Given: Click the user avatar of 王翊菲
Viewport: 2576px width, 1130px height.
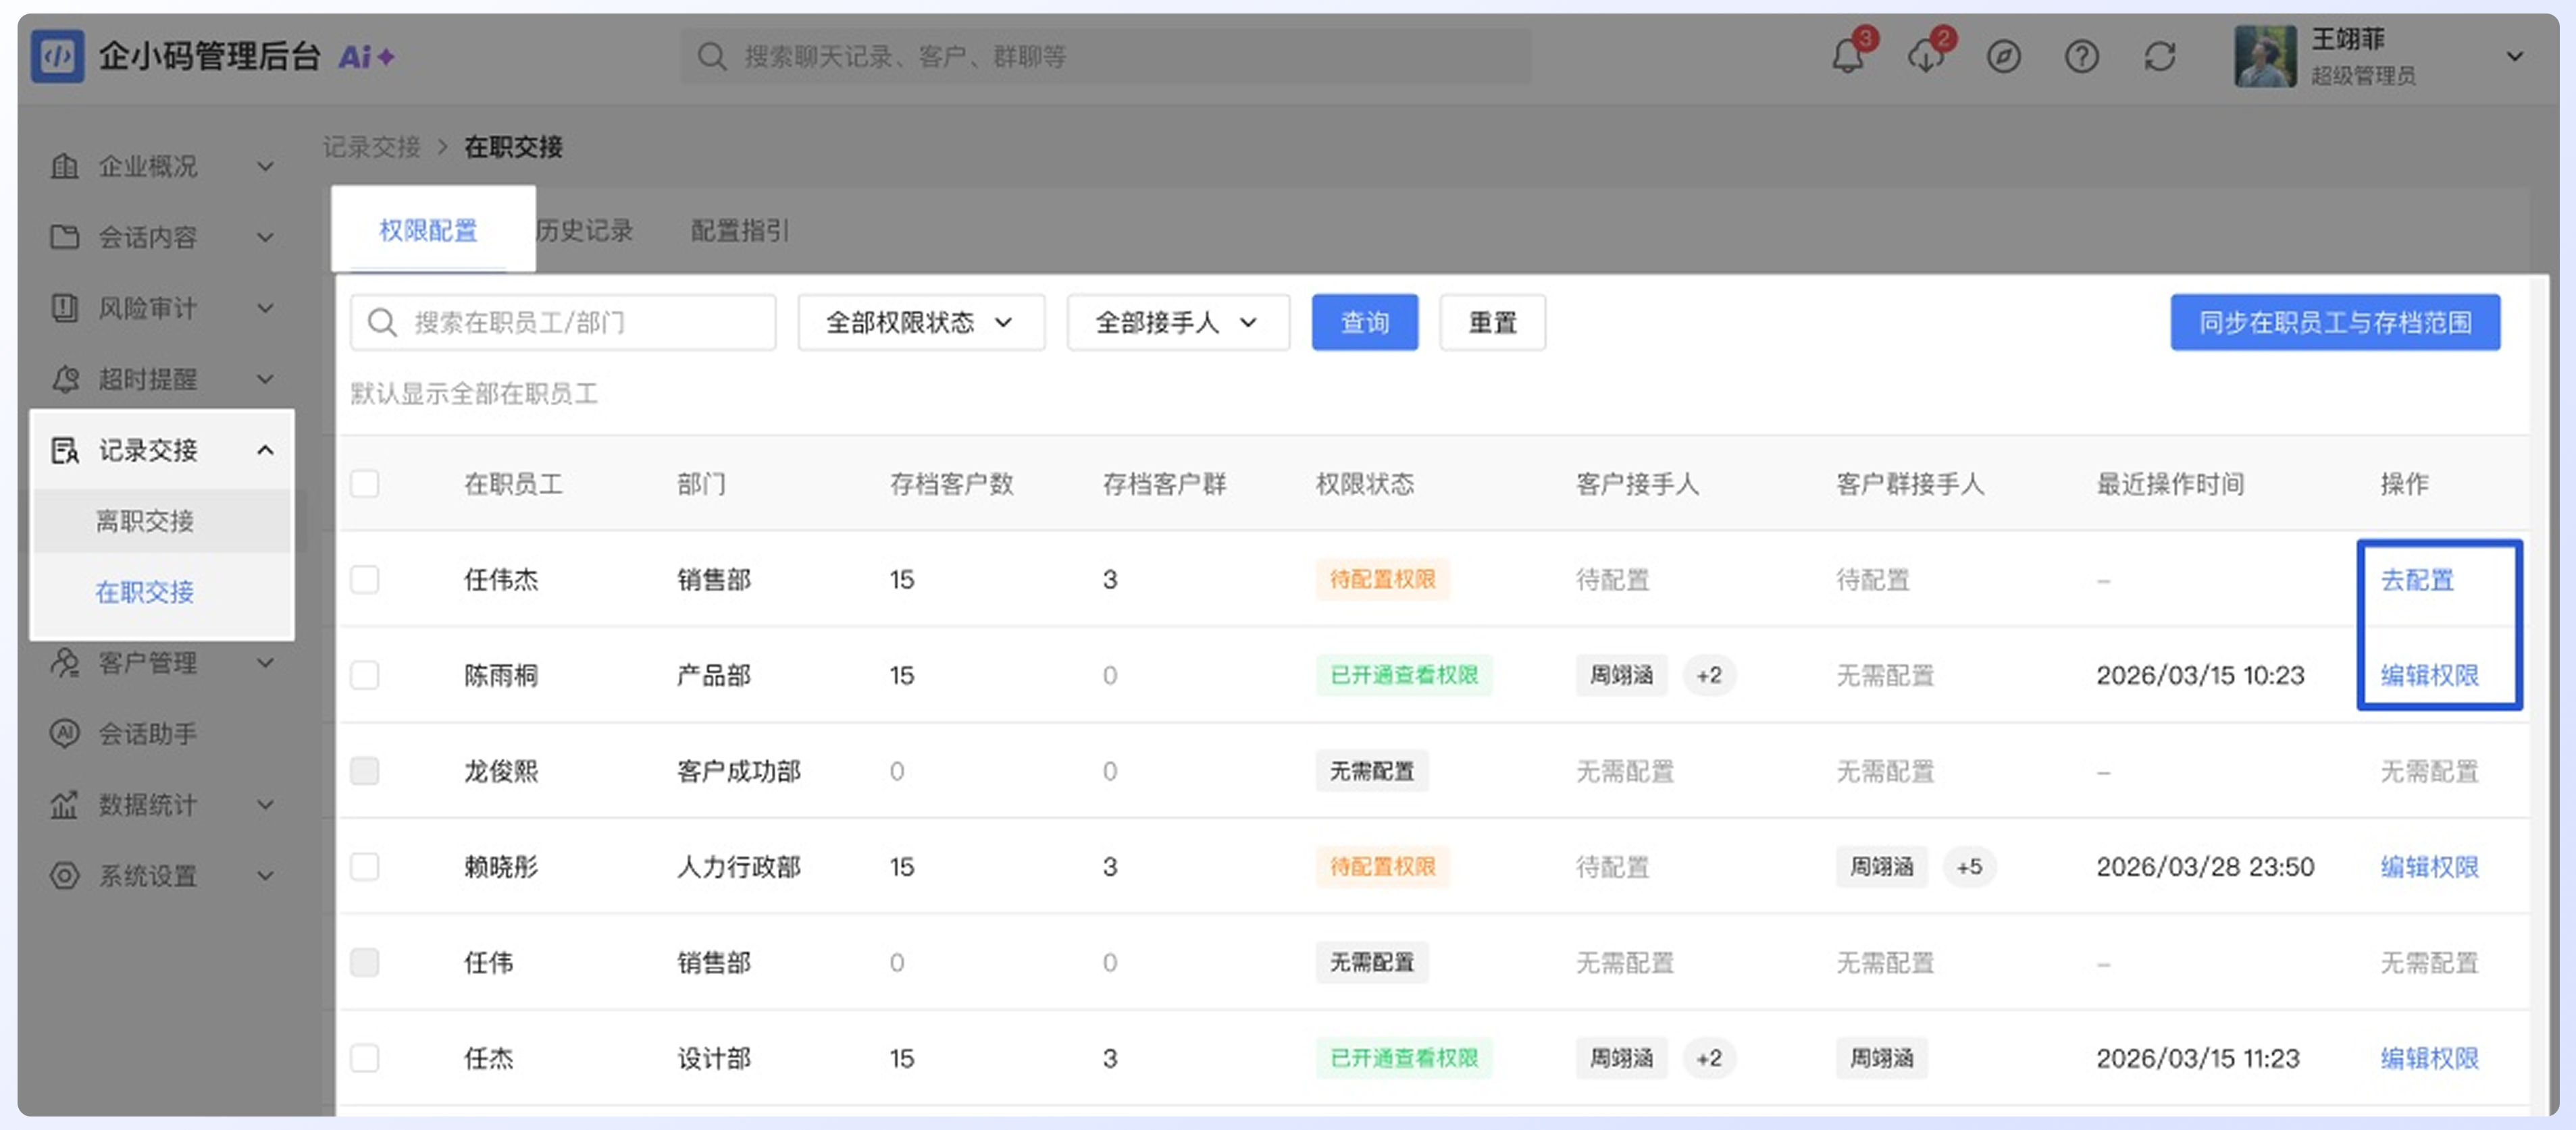Looking at the screenshot, I should click(x=2265, y=56).
